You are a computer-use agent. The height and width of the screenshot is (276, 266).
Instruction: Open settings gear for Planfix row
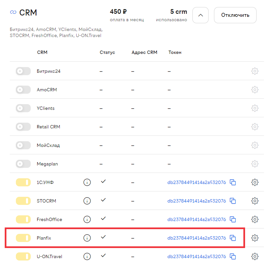255,238
